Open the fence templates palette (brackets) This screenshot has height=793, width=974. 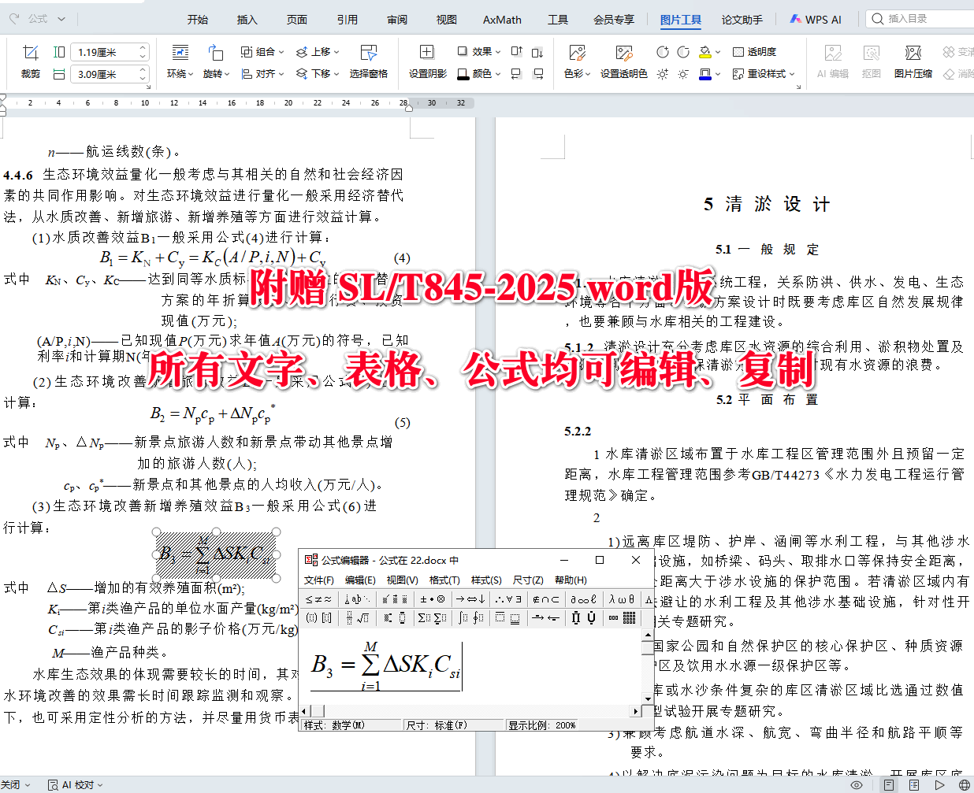(319, 618)
